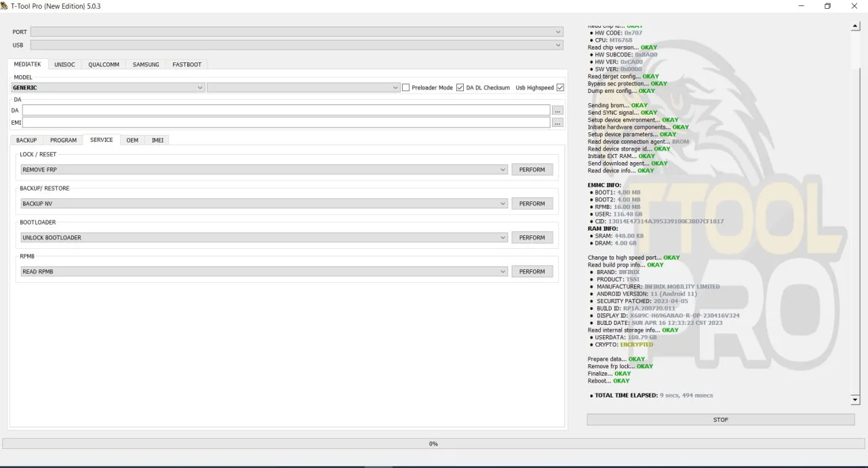Open the READ RPMB dropdown
Image resolution: width=868 pixels, height=468 pixels.
coord(264,271)
